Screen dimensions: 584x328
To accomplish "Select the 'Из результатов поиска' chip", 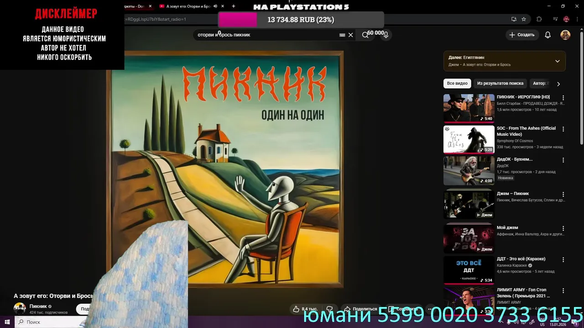I will click(500, 83).
